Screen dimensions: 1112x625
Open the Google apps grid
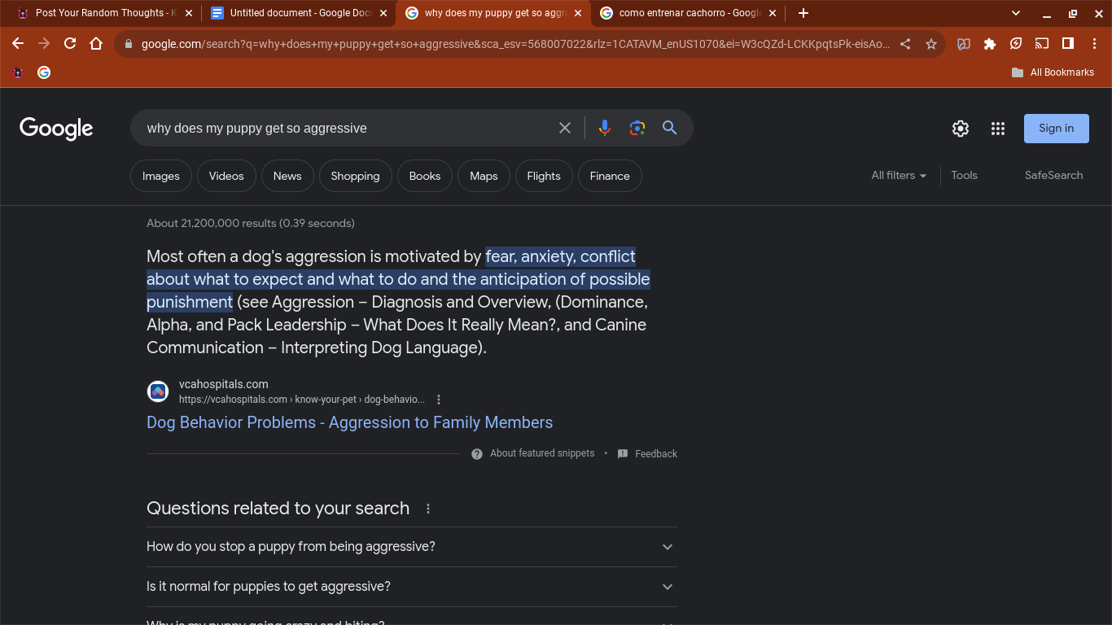coord(998,129)
